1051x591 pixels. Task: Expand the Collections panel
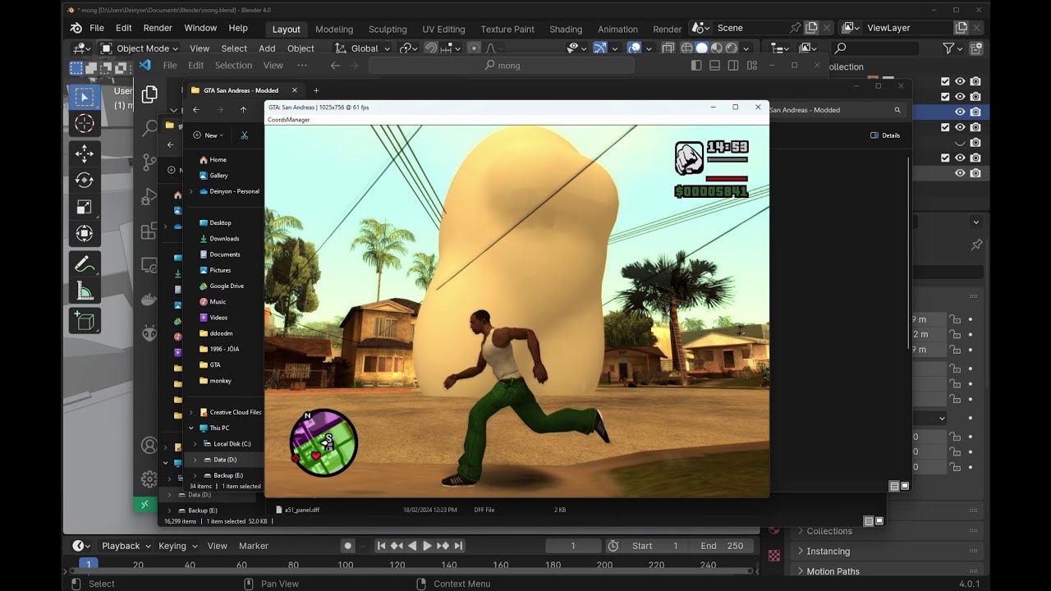click(829, 531)
